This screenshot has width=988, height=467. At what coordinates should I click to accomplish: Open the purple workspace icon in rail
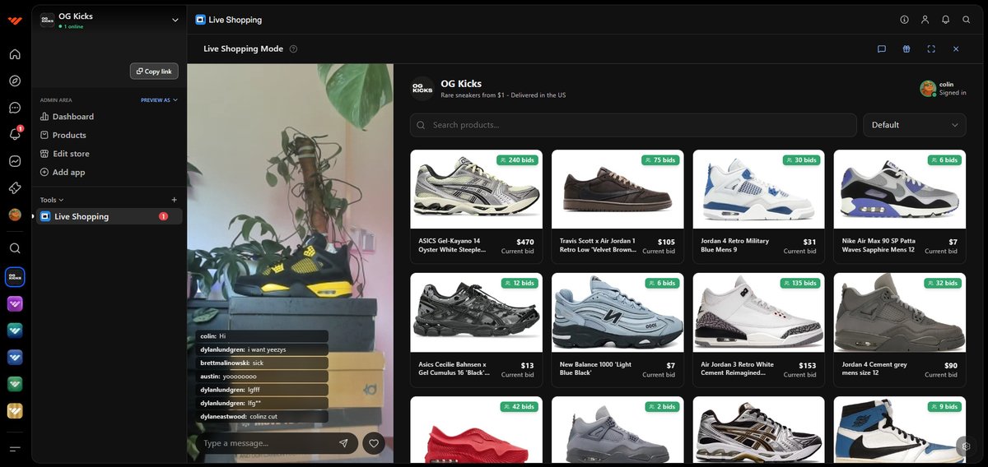click(15, 304)
